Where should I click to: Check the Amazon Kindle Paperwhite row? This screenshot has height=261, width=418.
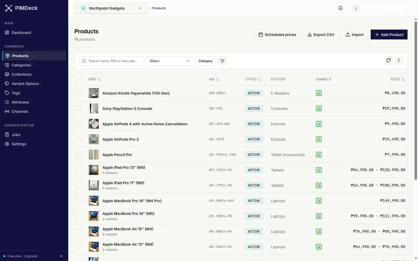(79, 93)
